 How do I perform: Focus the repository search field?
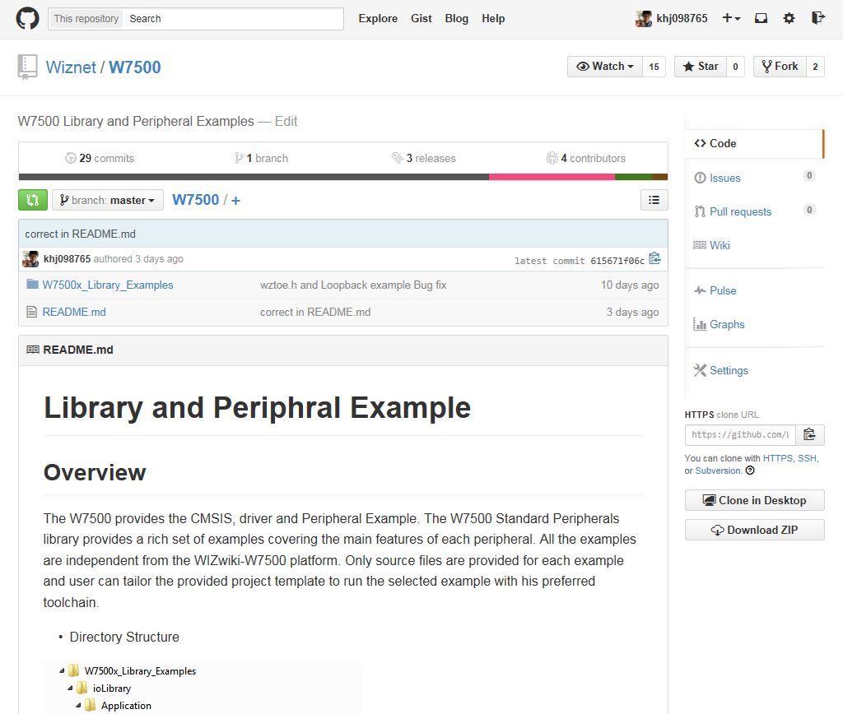click(233, 19)
